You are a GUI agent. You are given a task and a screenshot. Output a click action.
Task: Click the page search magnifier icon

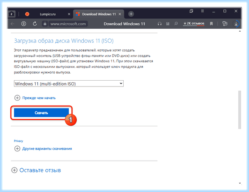click(176, 24)
